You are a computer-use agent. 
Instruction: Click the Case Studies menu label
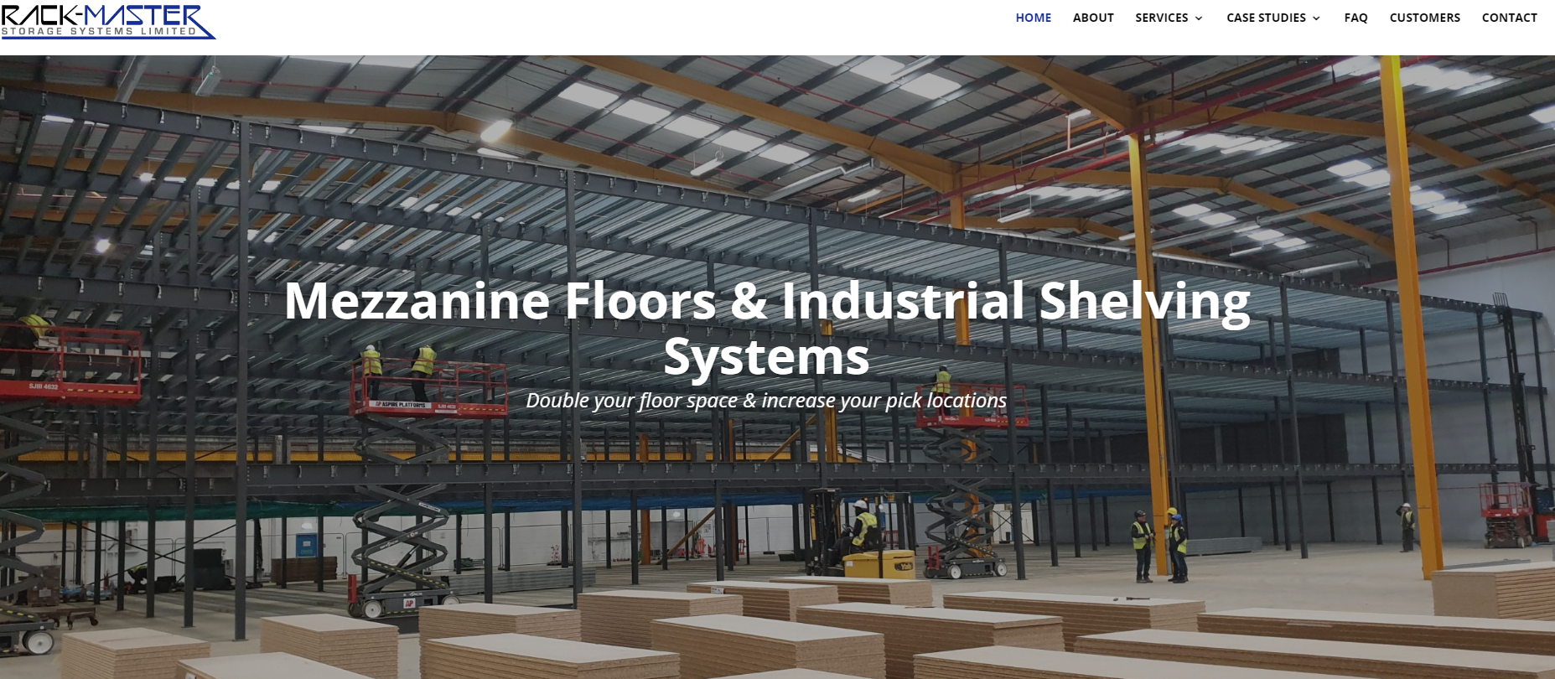coord(1266,18)
